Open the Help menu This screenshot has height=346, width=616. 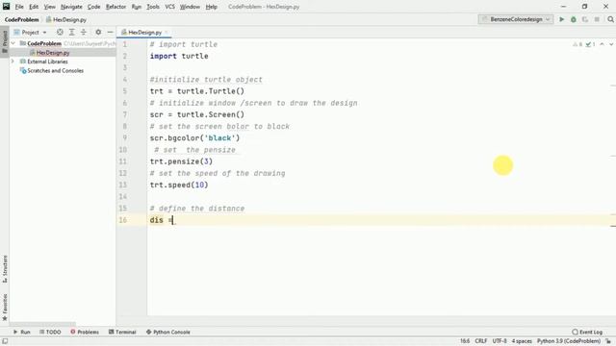(212, 7)
